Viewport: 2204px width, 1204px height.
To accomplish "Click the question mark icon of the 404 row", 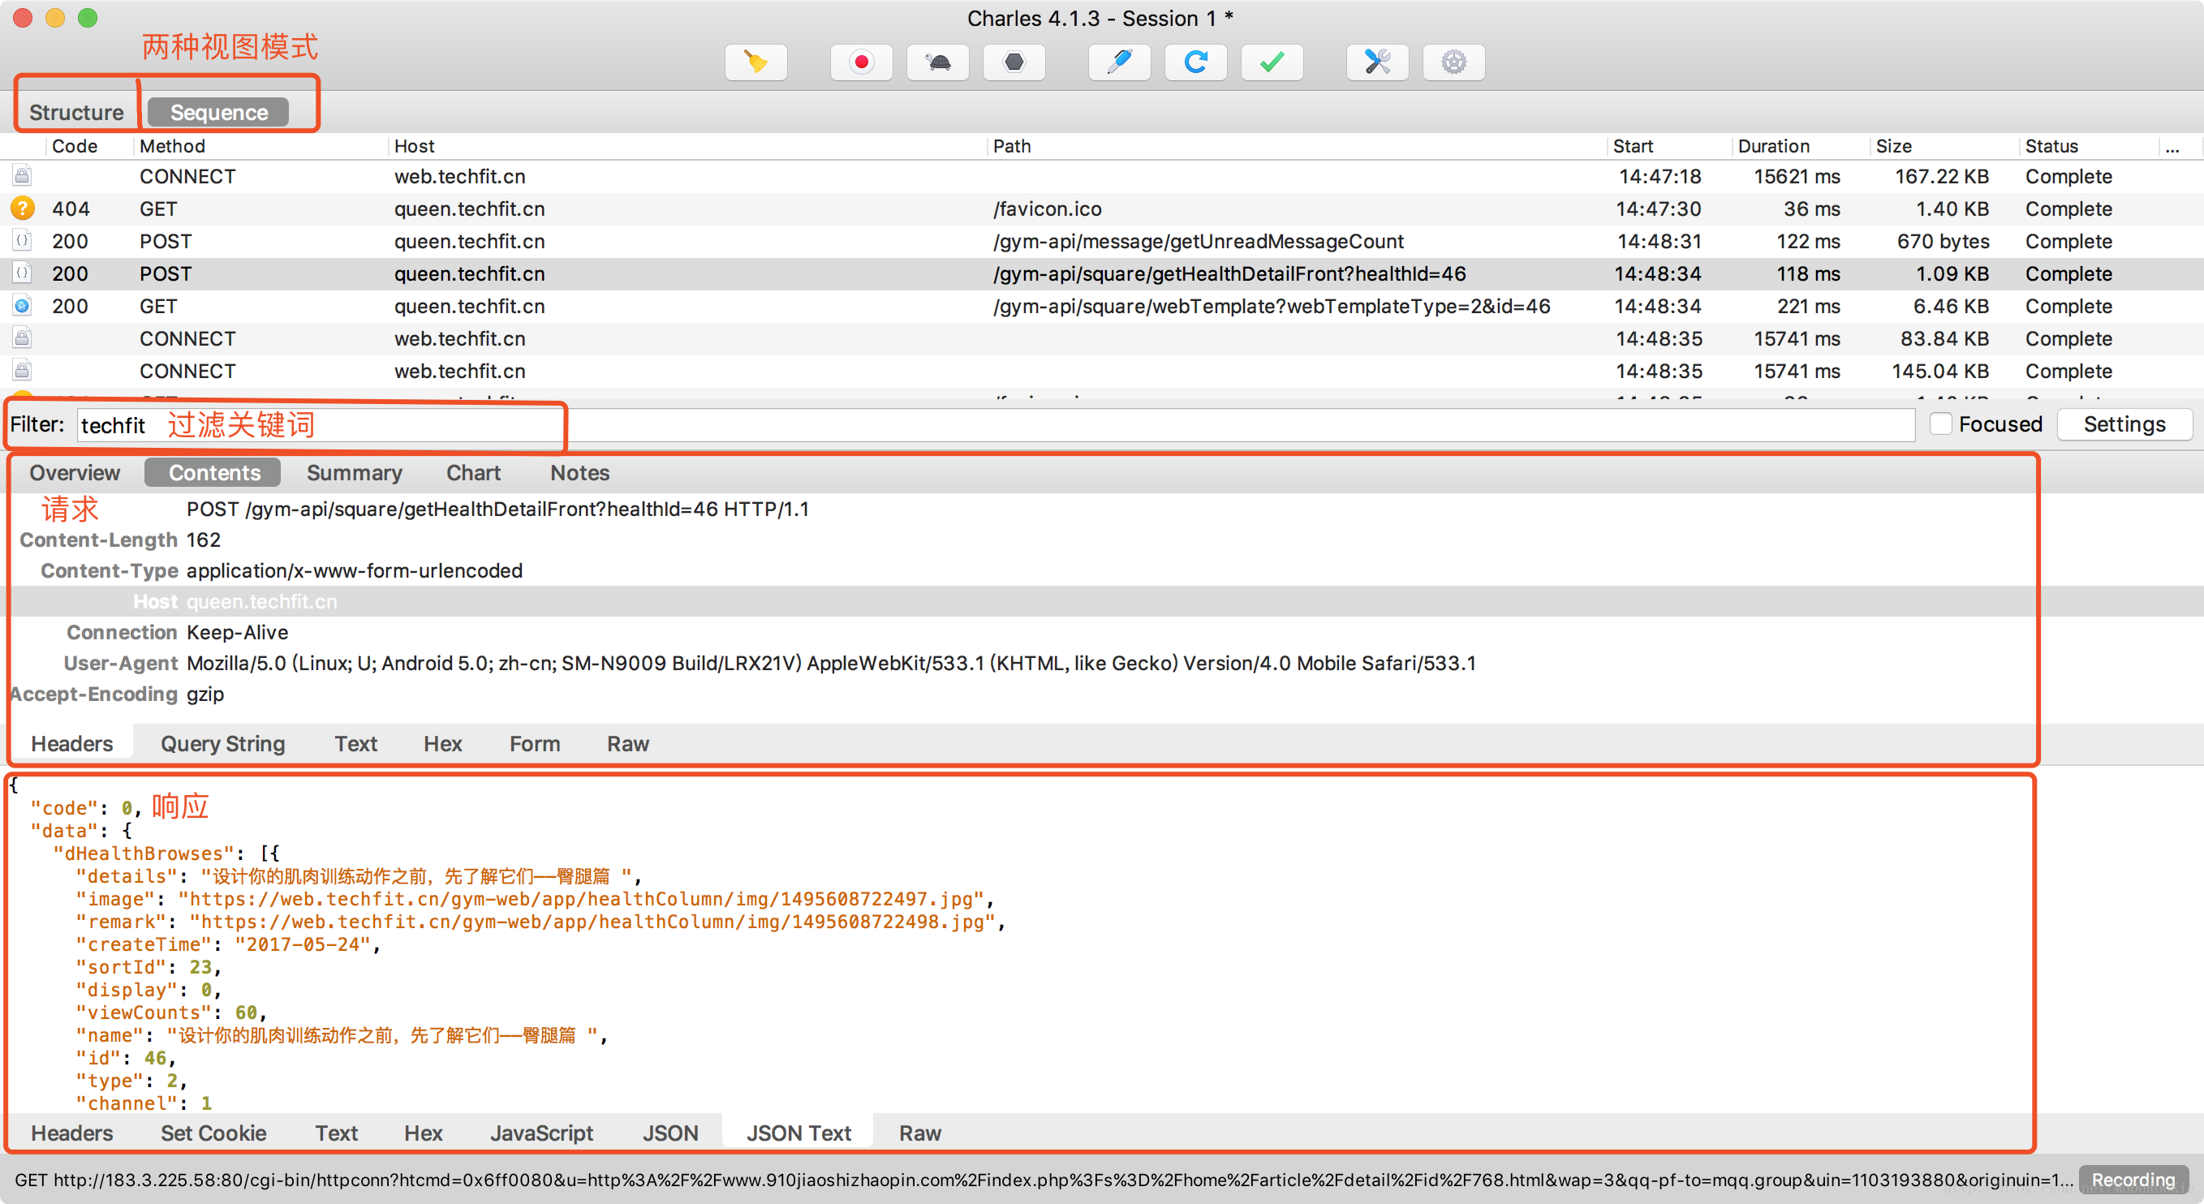I will click(x=22, y=209).
